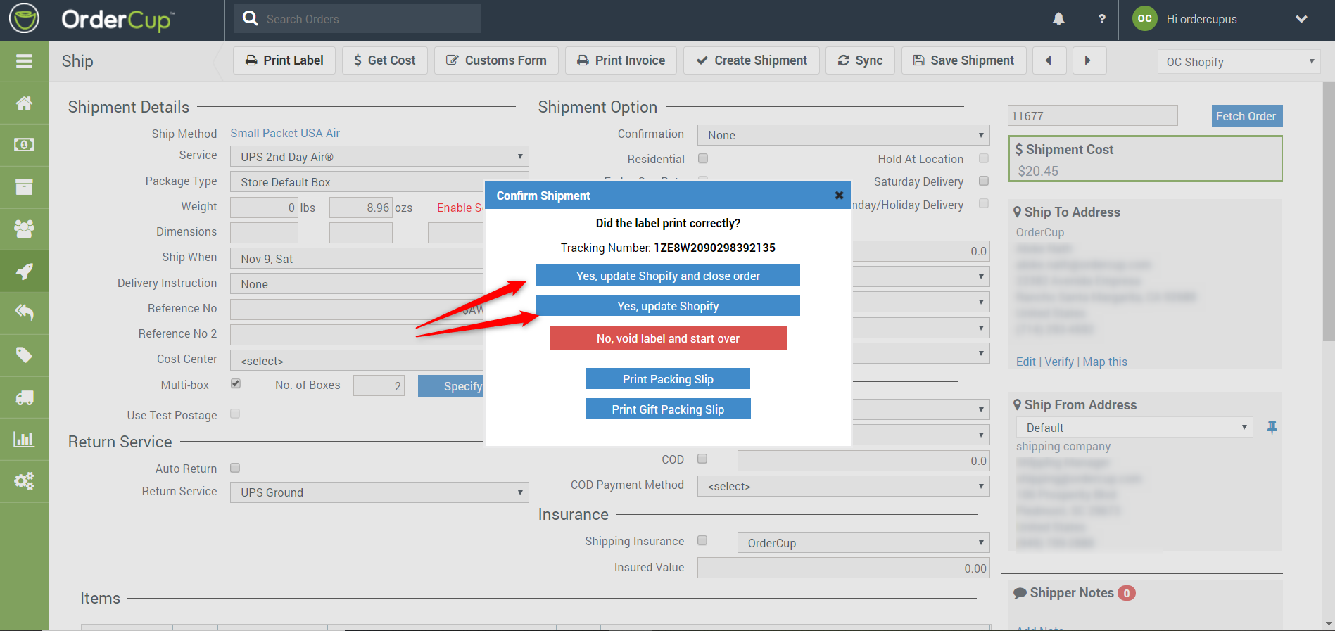1335x631 pixels.
Task: Toggle the COD checkbox
Action: [702, 459]
